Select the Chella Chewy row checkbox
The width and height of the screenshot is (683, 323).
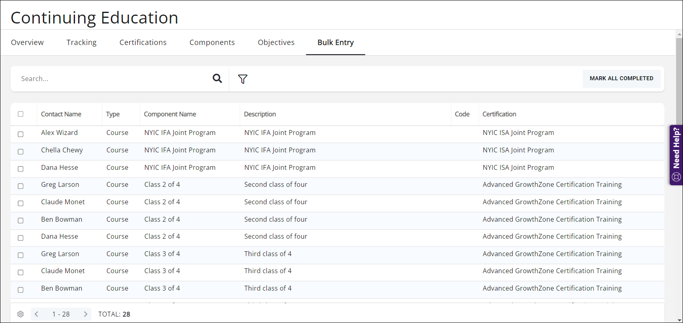pyautogui.click(x=21, y=152)
